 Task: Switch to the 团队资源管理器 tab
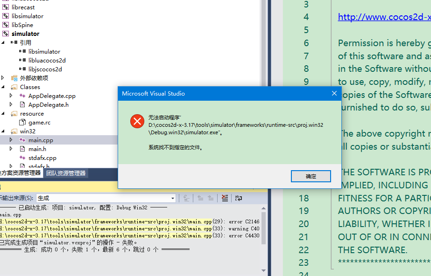[x=66, y=173]
